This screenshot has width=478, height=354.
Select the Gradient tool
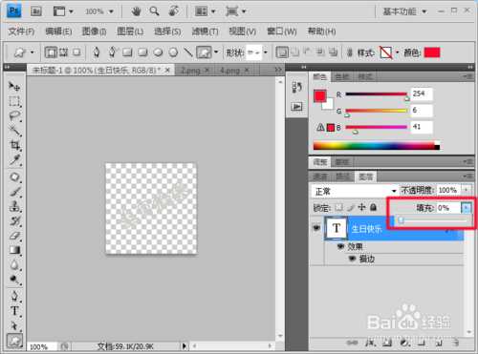(x=14, y=250)
